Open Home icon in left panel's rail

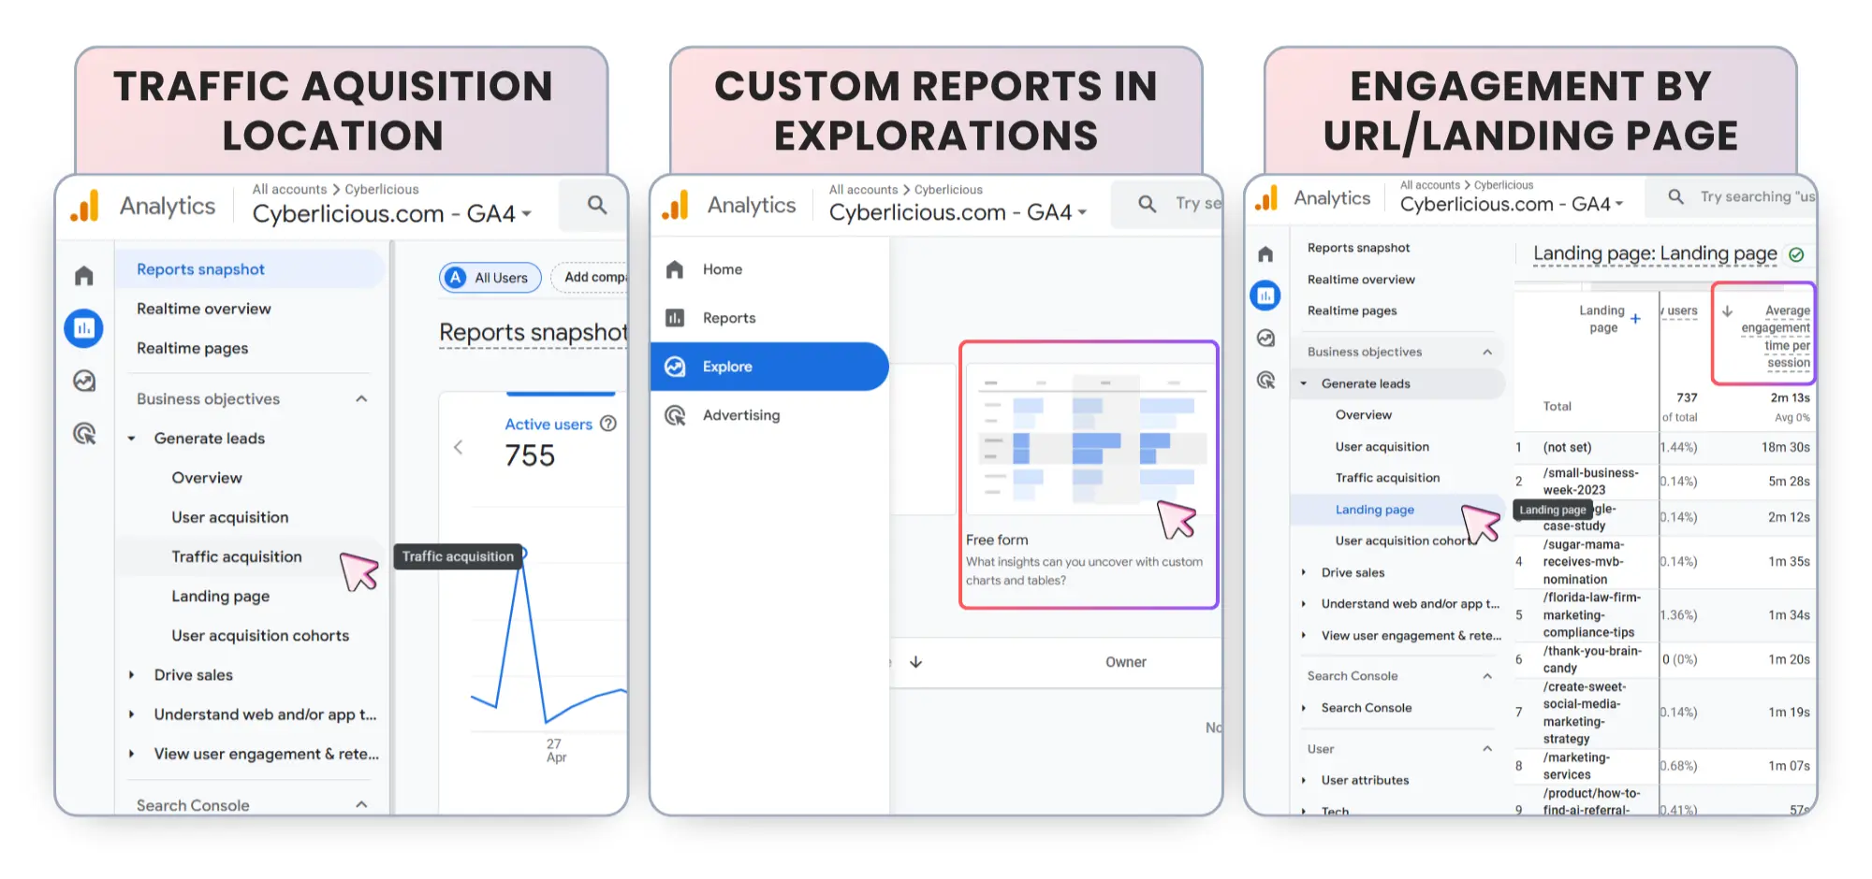tap(84, 276)
